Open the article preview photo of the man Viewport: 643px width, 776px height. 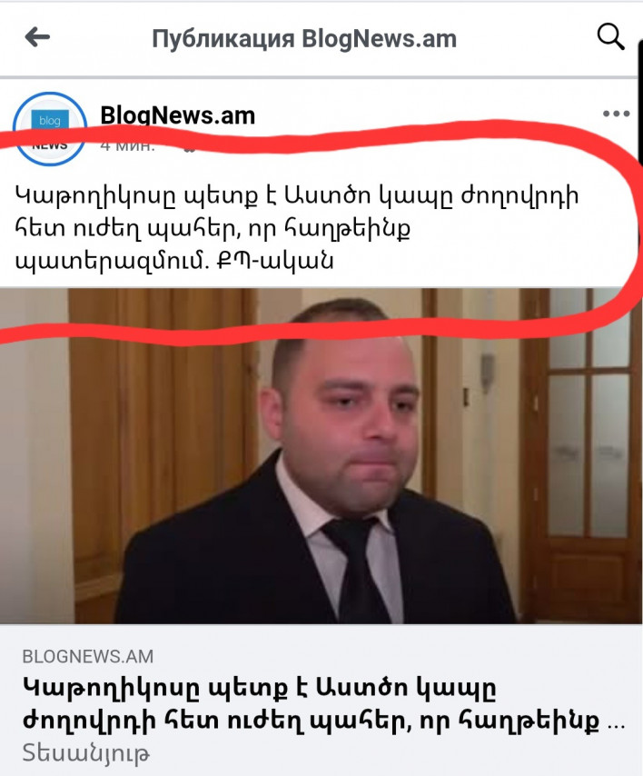click(x=321, y=456)
